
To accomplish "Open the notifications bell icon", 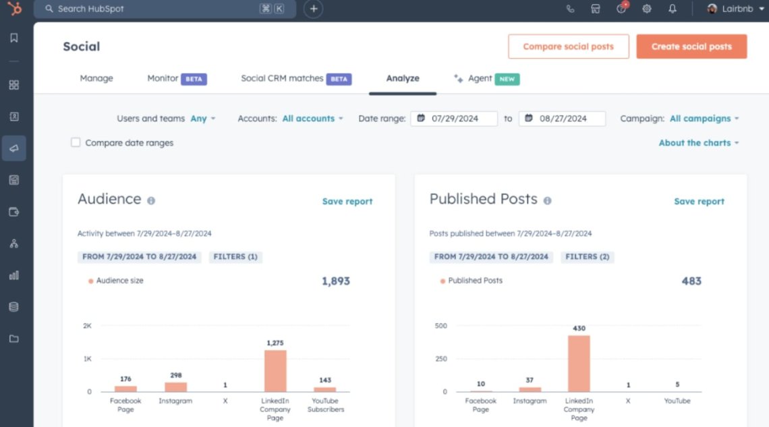I will [x=673, y=8].
